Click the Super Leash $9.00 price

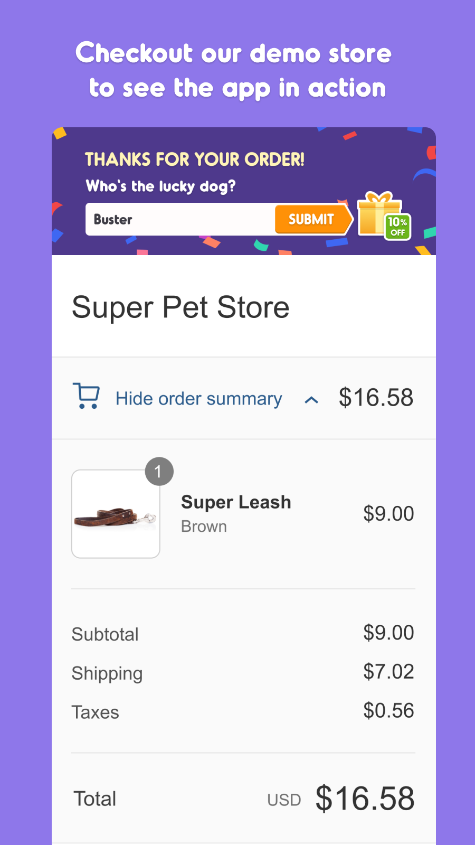(388, 514)
